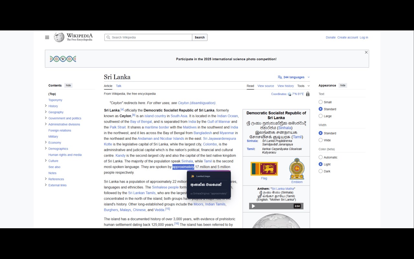This screenshot has height=259, width=414.
Task: Hide the Appearance panel
Action: 343,85
